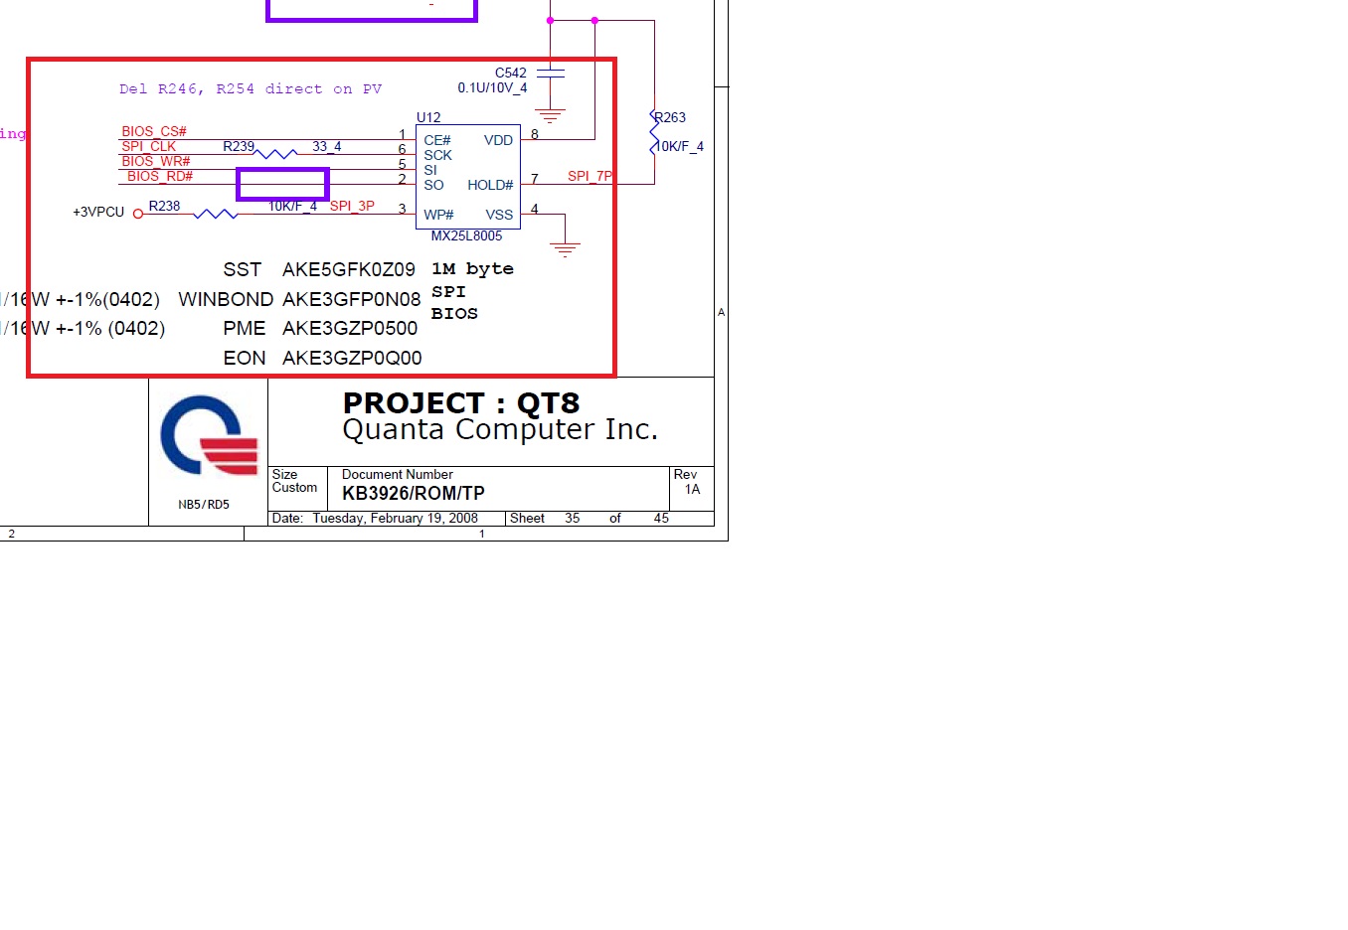The width and height of the screenshot is (1348, 930).
Task: Click the R239 reference designator
Action: (239, 146)
